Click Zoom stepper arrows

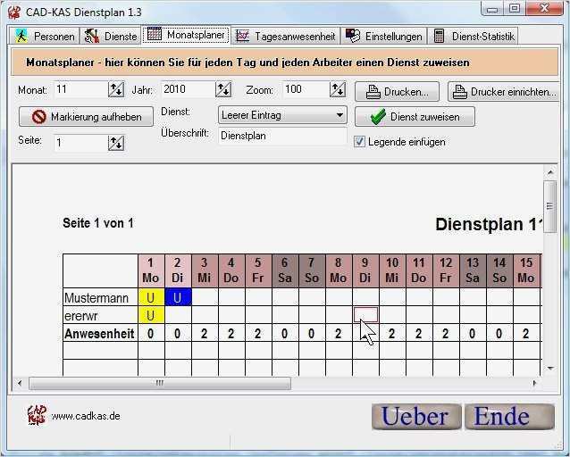[x=338, y=89]
